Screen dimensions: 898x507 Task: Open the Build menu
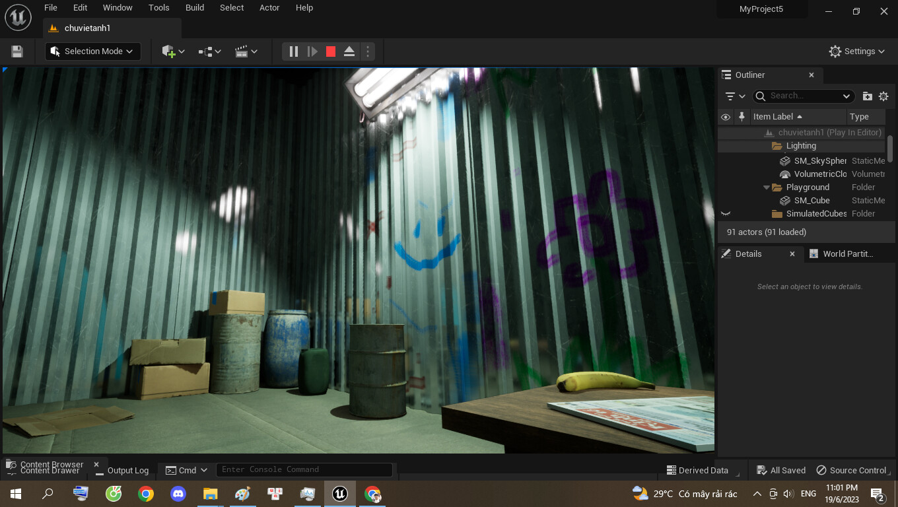195,8
